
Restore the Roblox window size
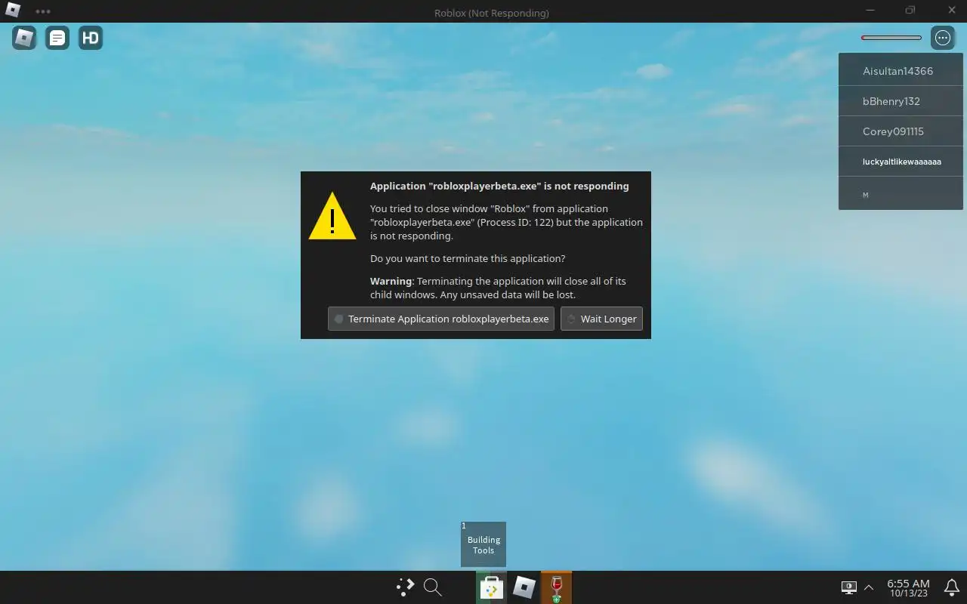pos(910,11)
